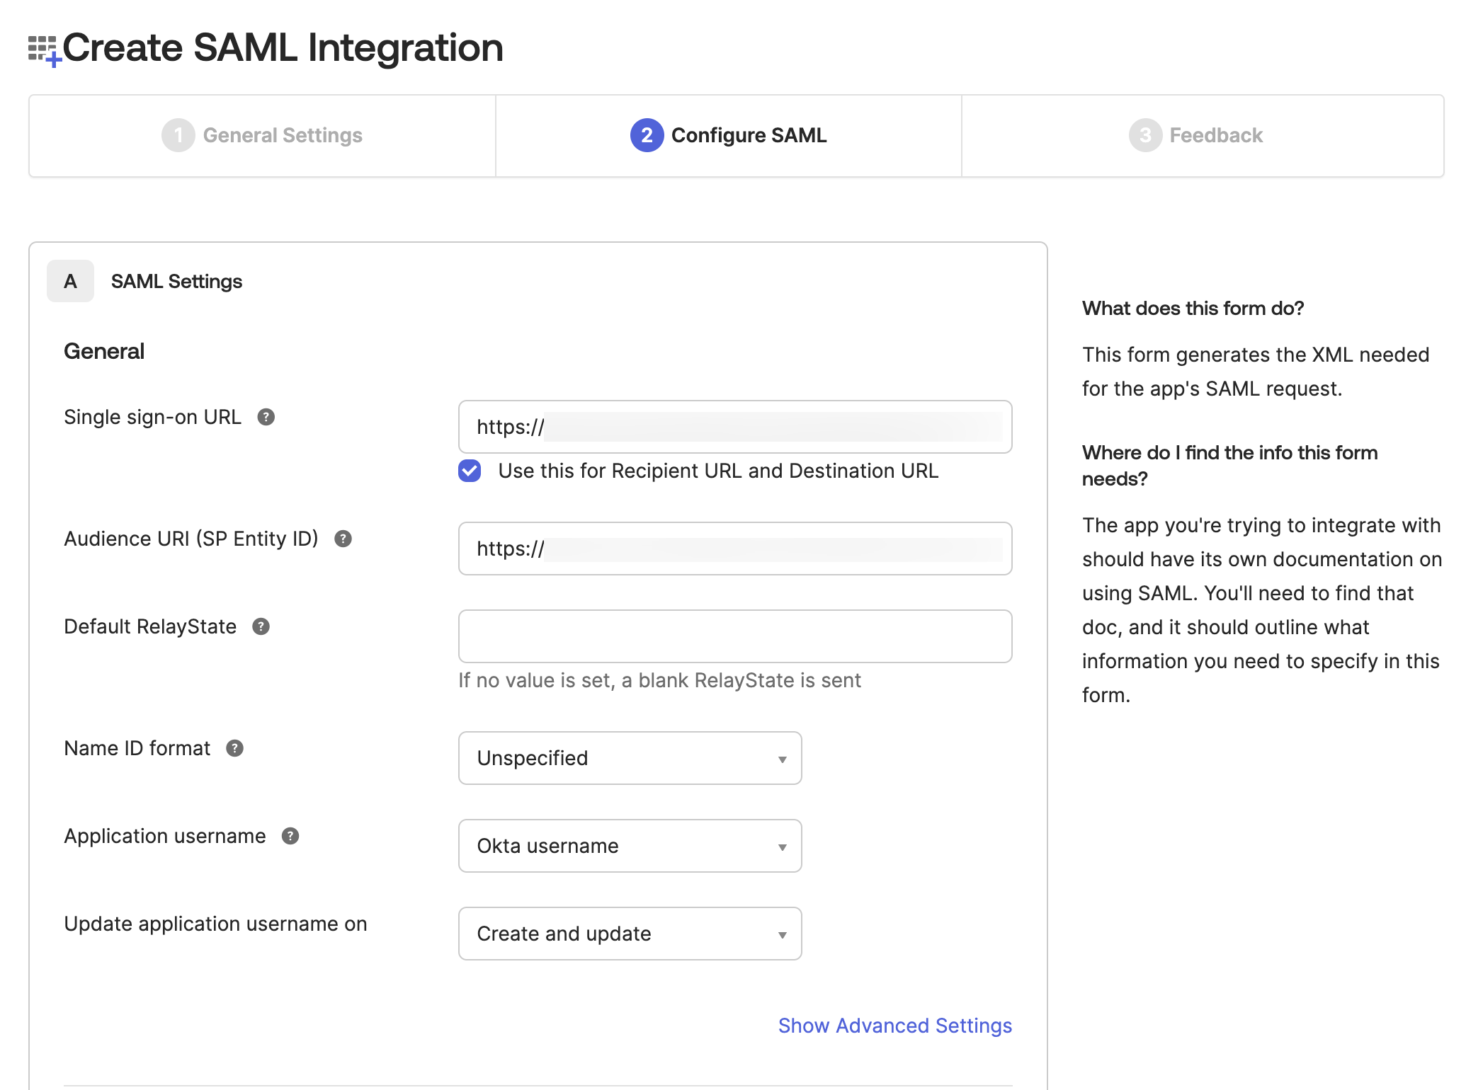Click the Create SAML Integration app icon
This screenshot has width=1483, height=1090.
(44, 47)
